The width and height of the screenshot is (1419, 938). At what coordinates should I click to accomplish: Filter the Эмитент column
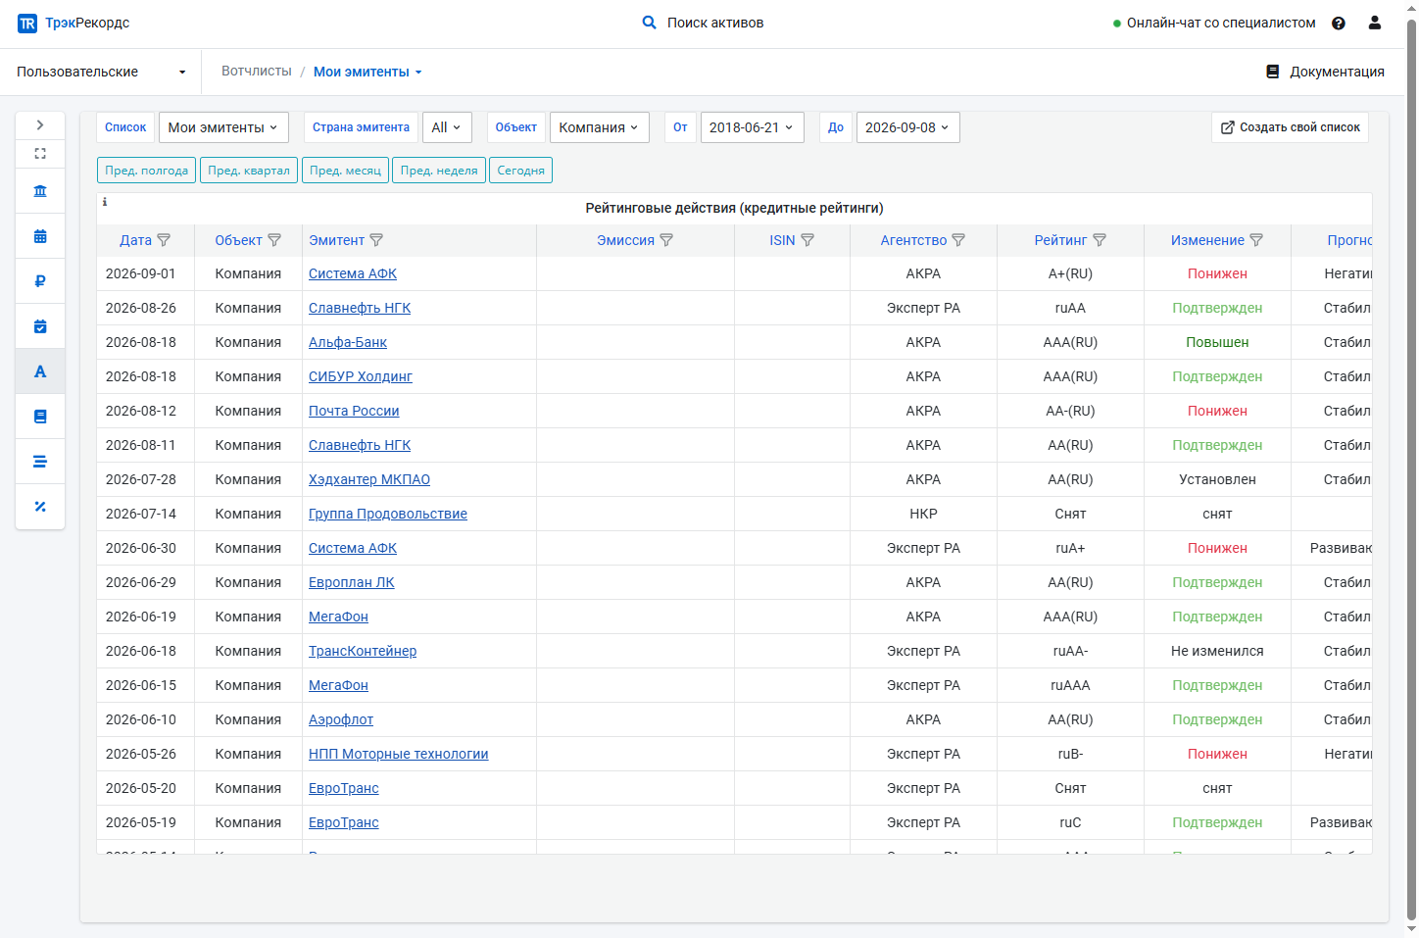[376, 240]
